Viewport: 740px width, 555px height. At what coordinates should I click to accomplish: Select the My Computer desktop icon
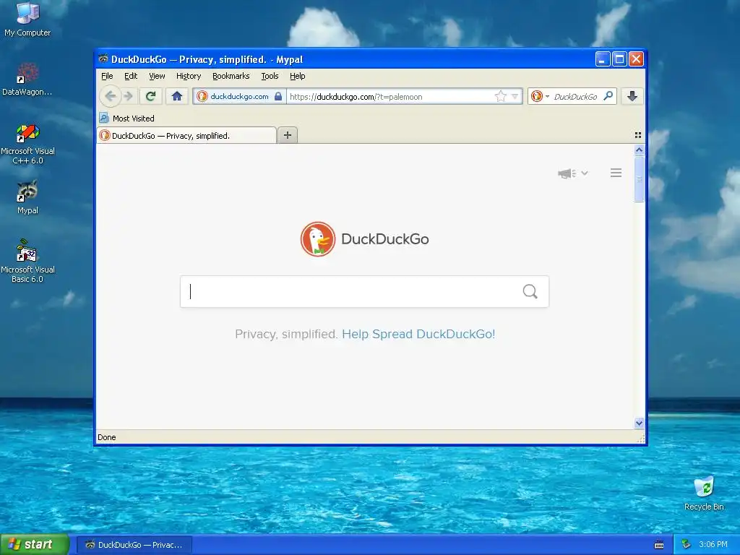27,20
